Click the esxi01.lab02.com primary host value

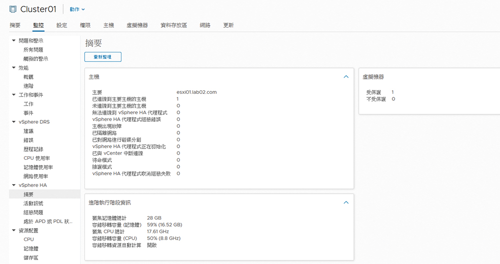pyautogui.click(x=196, y=92)
